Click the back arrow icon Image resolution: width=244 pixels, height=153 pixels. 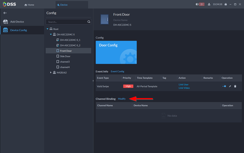click(5, 13)
